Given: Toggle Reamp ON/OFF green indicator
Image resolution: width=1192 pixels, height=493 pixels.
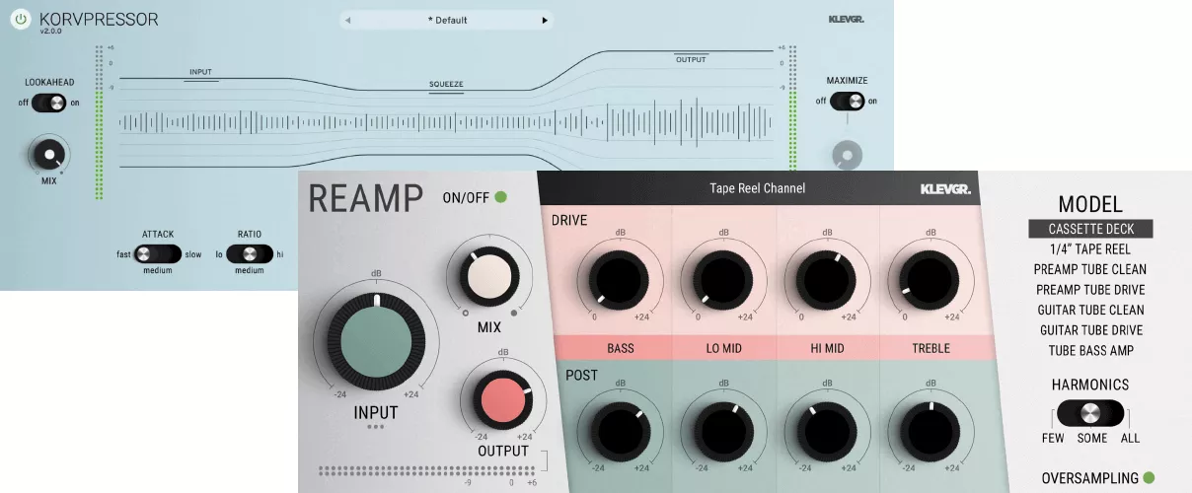Looking at the screenshot, I should [x=501, y=197].
